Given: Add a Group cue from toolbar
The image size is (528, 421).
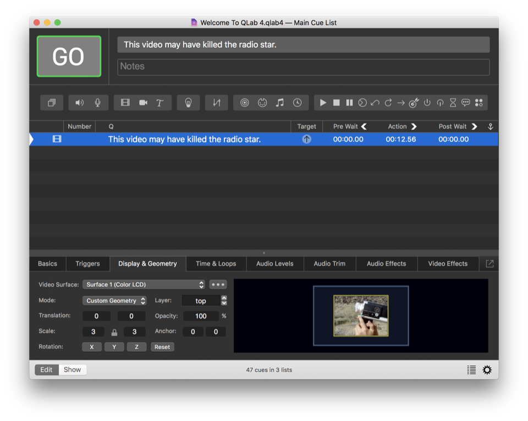Looking at the screenshot, I should 52,103.
